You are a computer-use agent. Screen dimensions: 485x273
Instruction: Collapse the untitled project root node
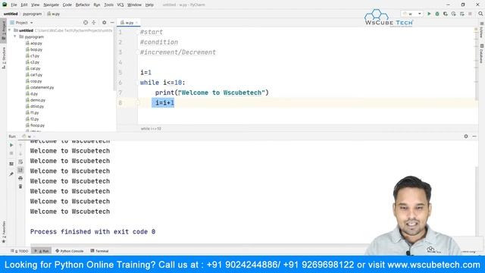pos(10,30)
